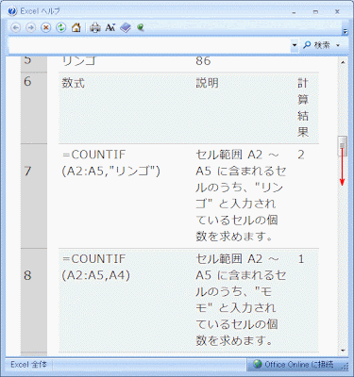Show table of contents book icon
The height and width of the screenshot is (377, 354).
pyautogui.click(x=126, y=28)
